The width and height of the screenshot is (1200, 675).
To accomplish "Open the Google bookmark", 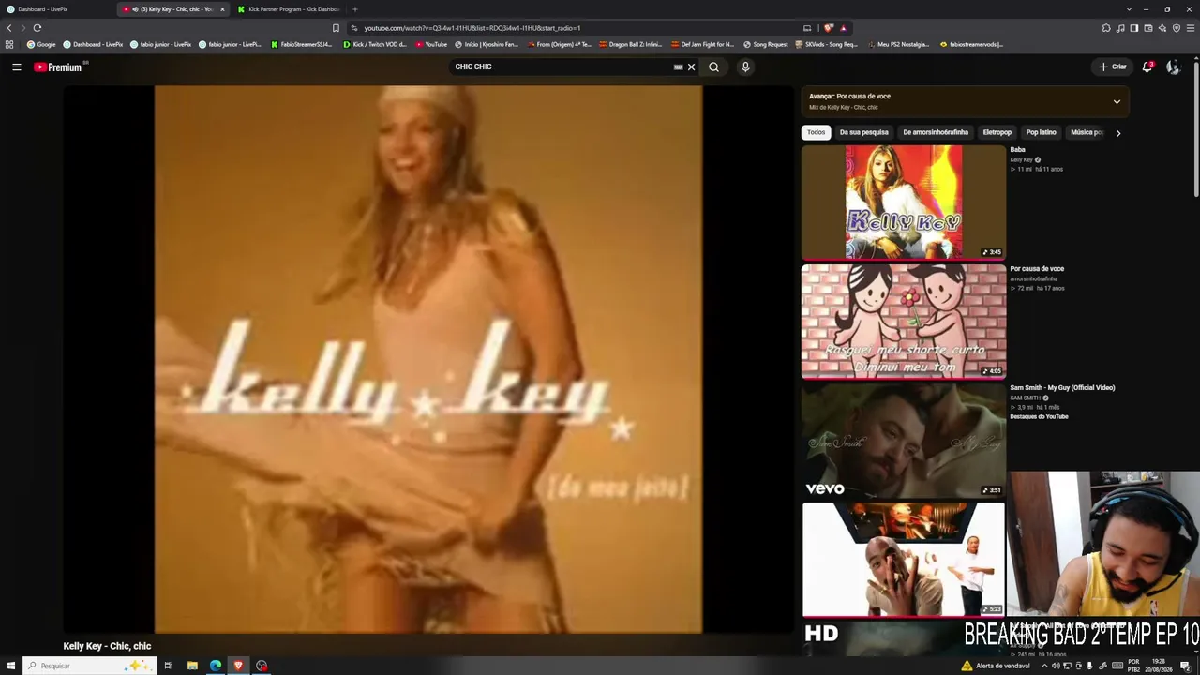I will click(x=41, y=44).
